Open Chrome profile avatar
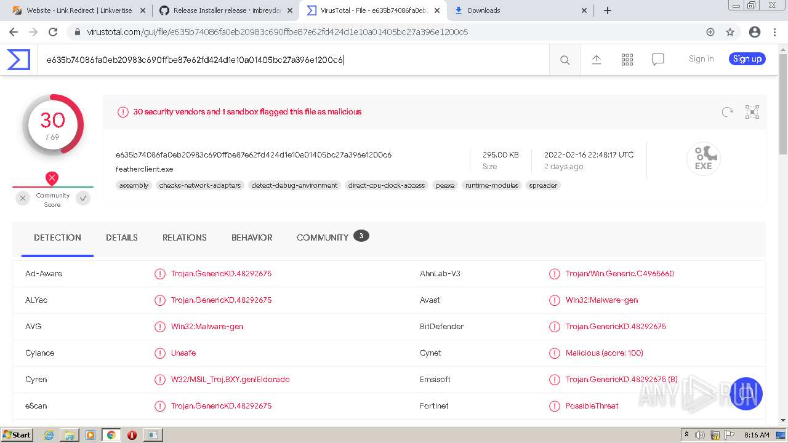 pyautogui.click(x=755, y=32)
